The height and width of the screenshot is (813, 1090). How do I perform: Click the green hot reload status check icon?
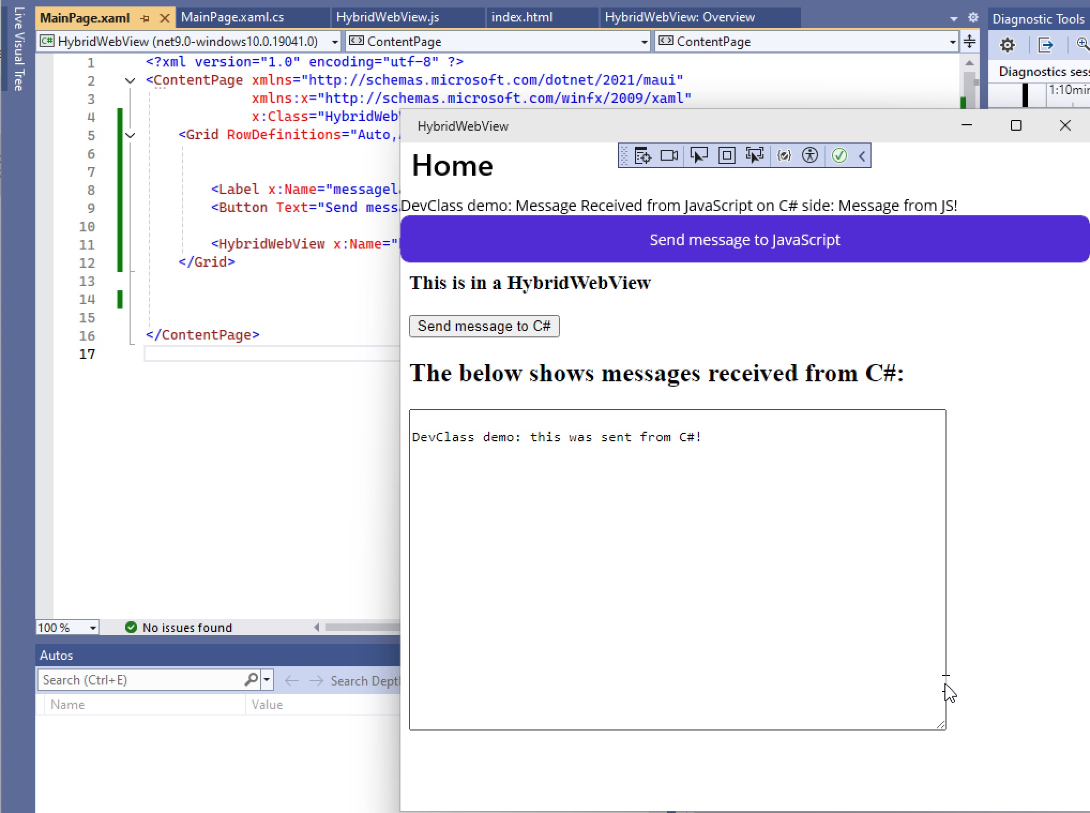pyautogui.click(x=839, y=155)
